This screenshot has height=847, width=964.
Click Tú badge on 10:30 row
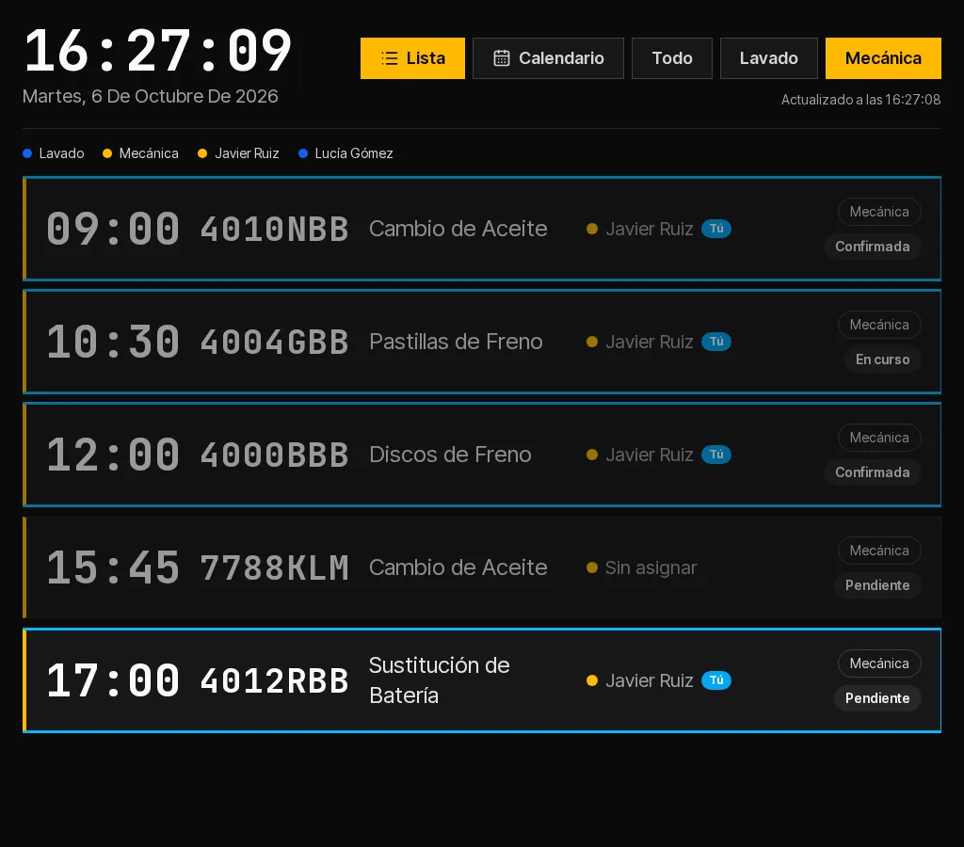coord(716,342)
